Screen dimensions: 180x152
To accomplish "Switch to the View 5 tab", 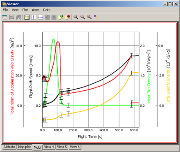I will click(x=62, y=147).
